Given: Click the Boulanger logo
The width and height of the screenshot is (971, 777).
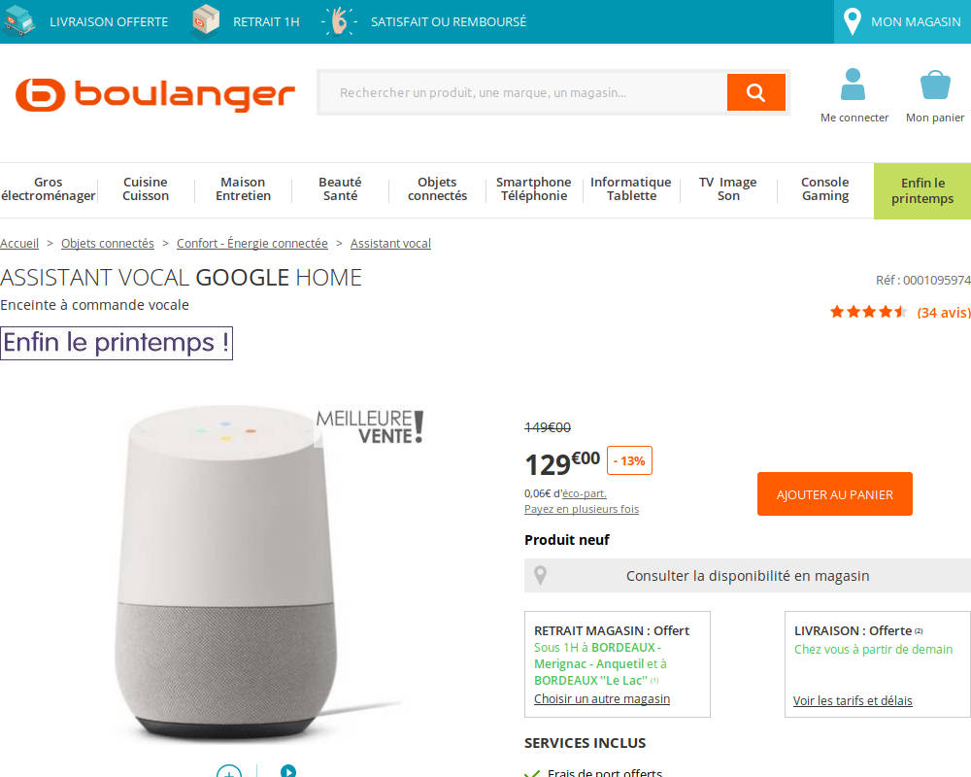Looking at the screenshot, I should point(154,95).
